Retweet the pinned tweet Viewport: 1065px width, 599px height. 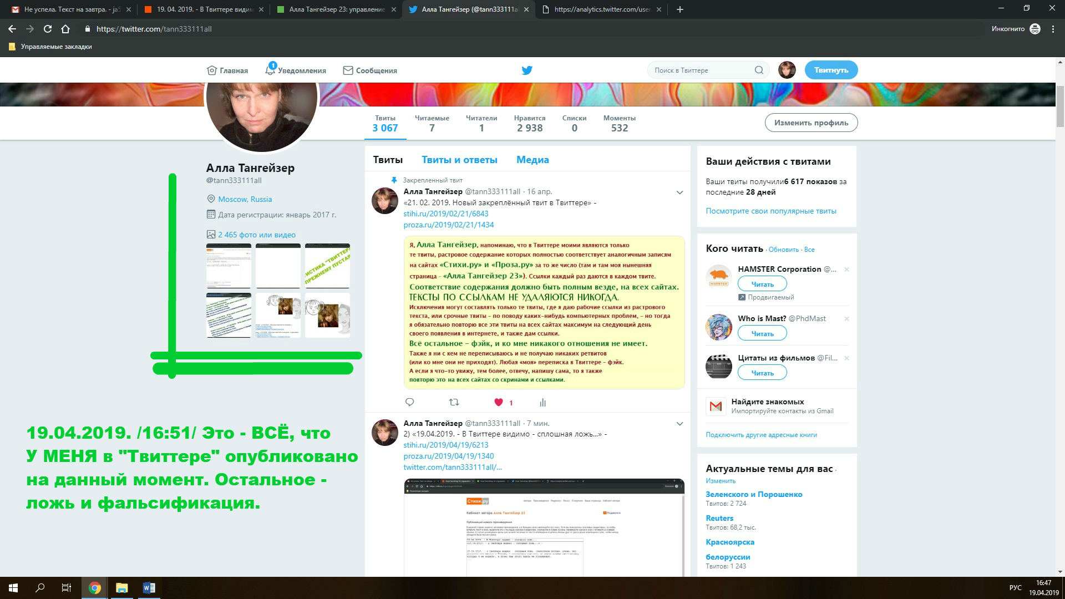(x=454, y=402)
